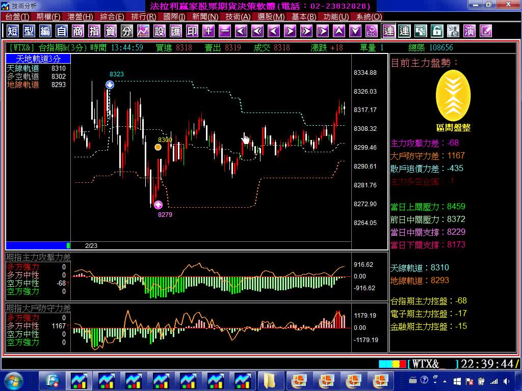Jump to first bar with skip-to-start arrow
522x391 pixels.
click(241, 31)
